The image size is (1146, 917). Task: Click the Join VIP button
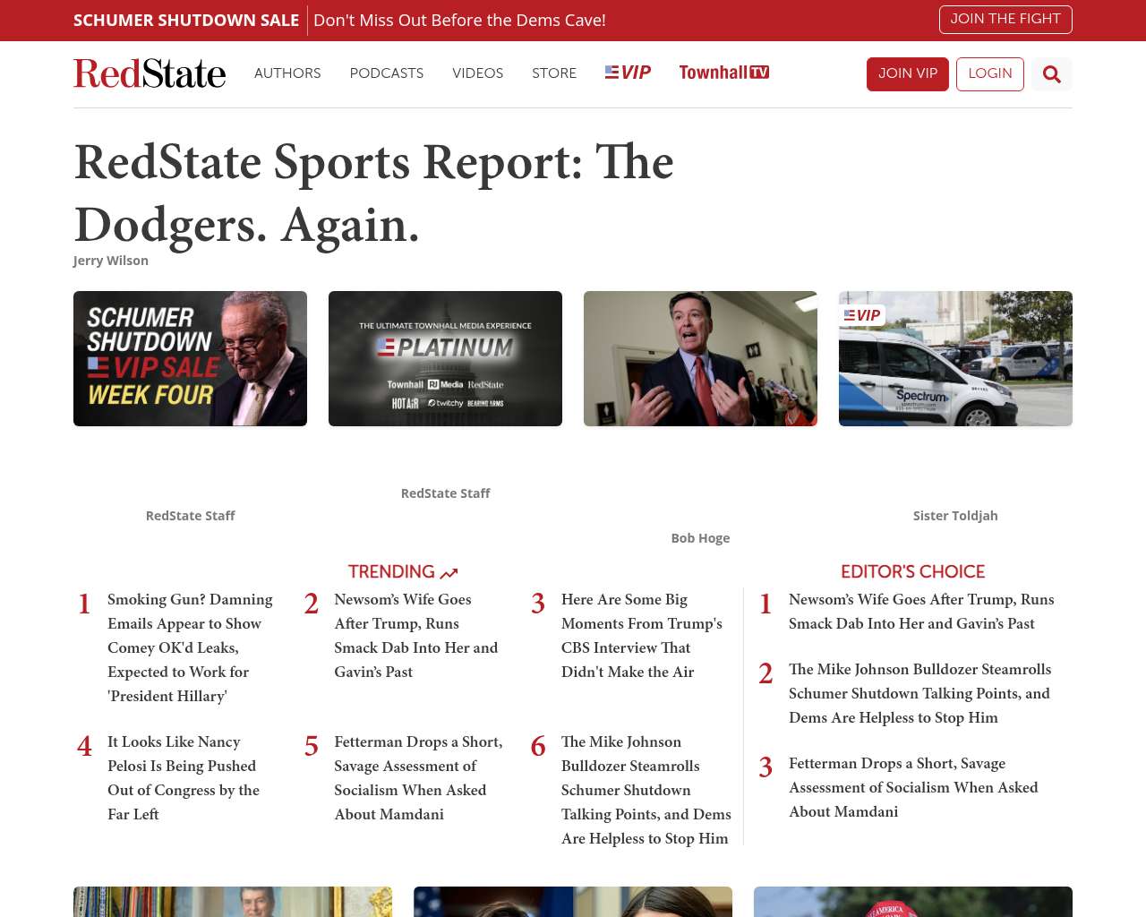pyautogui.click(x=908, y=74)
